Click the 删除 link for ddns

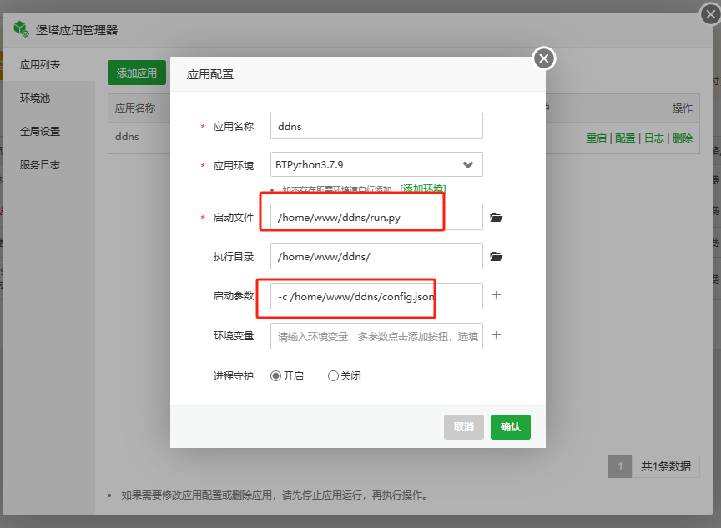pos(682,138)
